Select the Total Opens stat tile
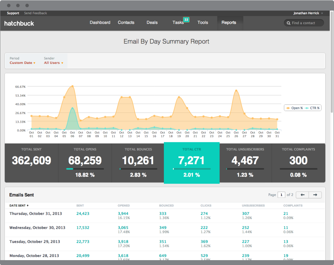The width and height of the screenshot is (334, 265). (x=85, y=163)
